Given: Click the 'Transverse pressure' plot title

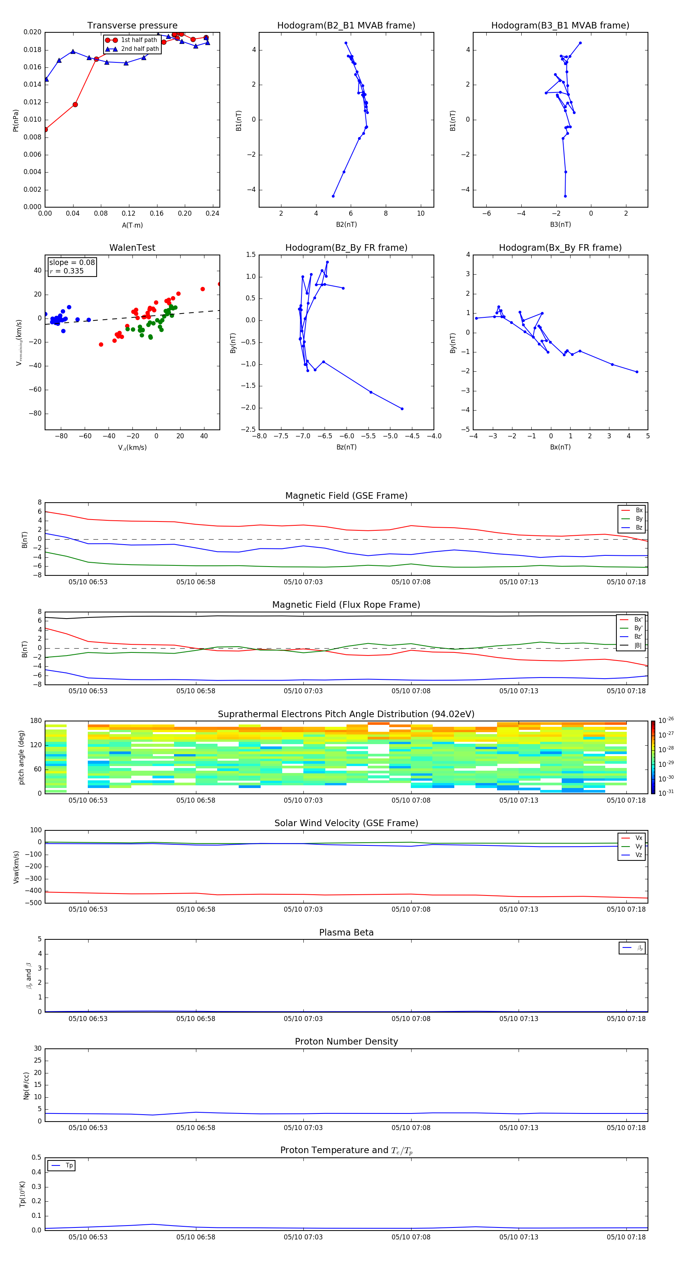Looking at the screenshot, I should [x=132, y=26].
